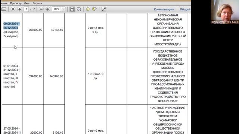Click the amount 32000.00
Screen dimensions: 239x134
(x=36, y=133)
